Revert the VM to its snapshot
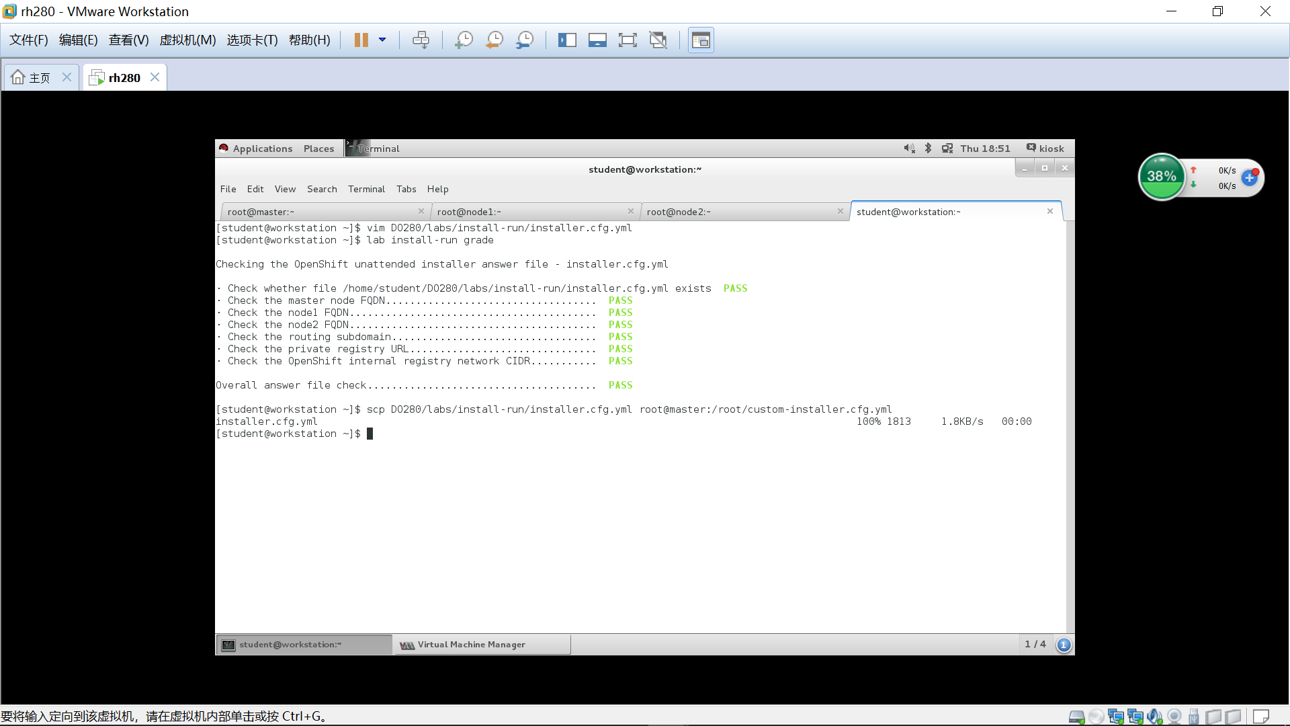This screenshot has height=726, width=1290. point(494,40)
